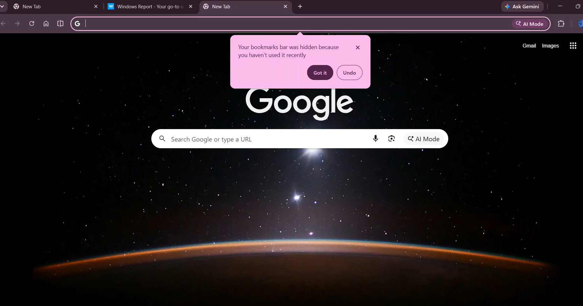Open Ask Gemini
583x306 pixels.
(x=522, y=6)
